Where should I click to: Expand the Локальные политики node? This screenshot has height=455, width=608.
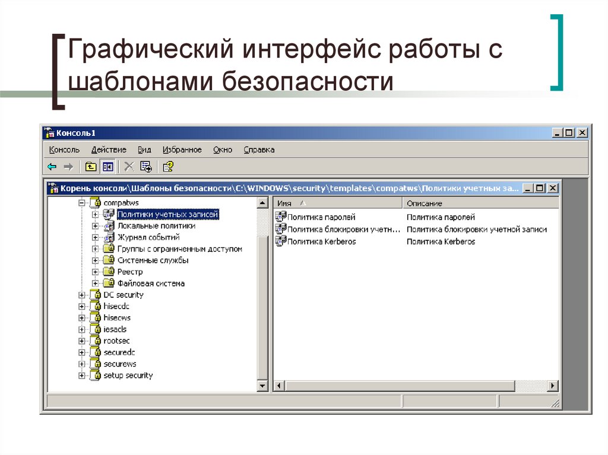95,226
